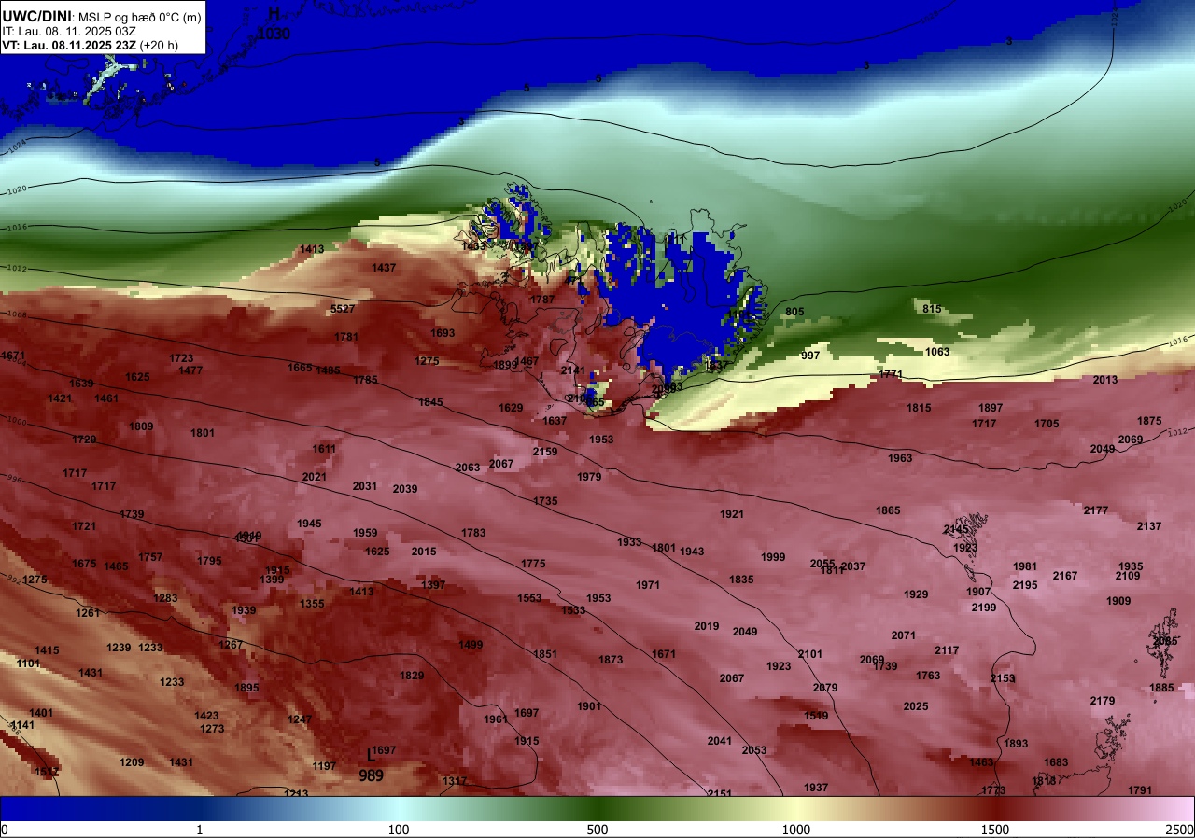Click the value 1897

pyautogui.click(x=991, y=408)
